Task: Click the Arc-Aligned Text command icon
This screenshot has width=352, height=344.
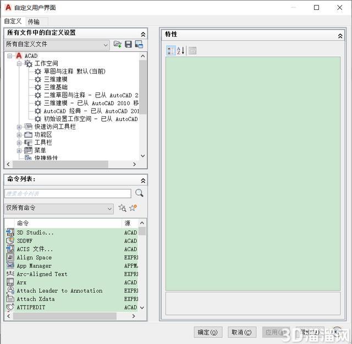Action: (x=10, y=274)
